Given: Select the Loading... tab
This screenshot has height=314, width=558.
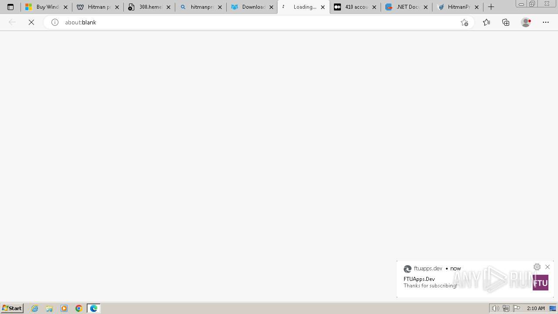Looking at the screenshot, I should [x=303, y=7].
